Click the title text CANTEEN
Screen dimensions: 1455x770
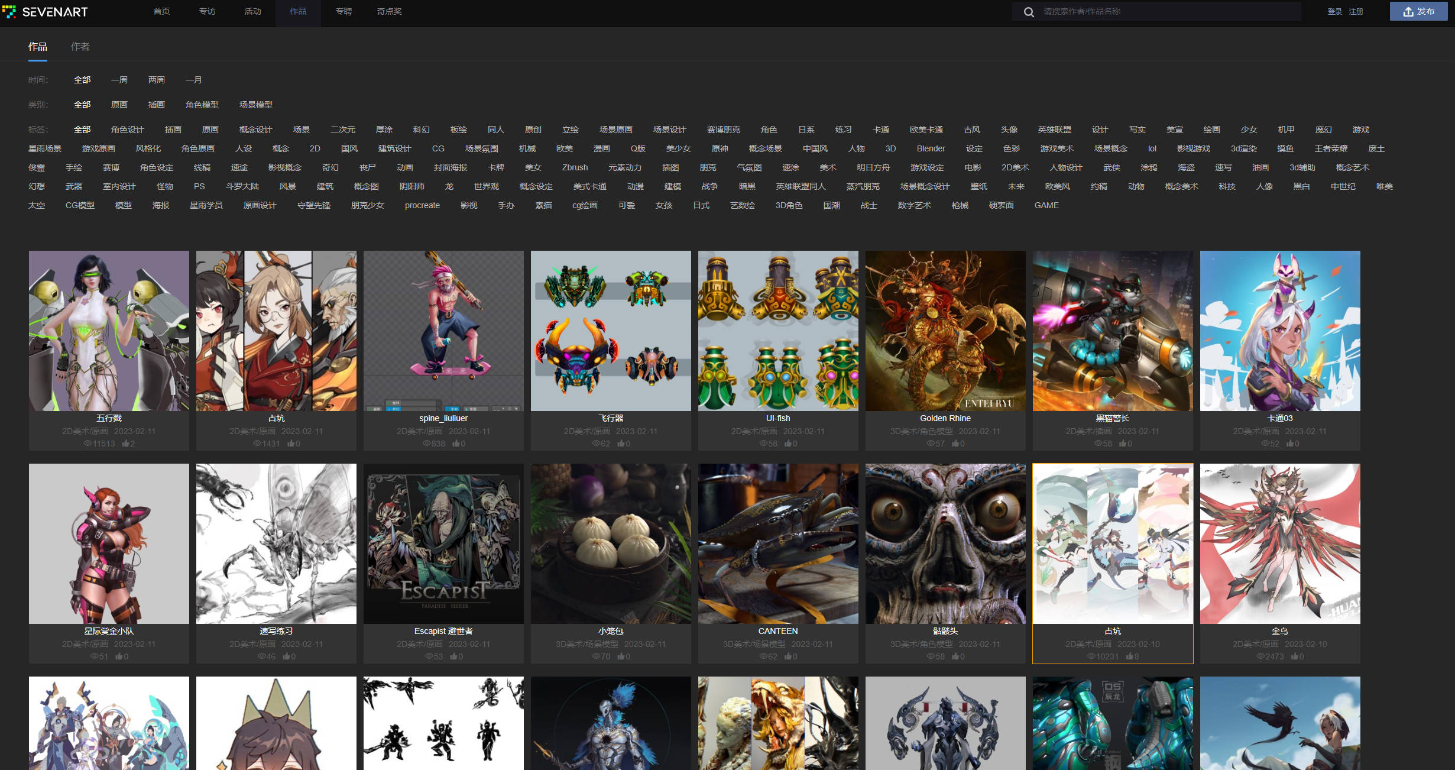point(778,631)
